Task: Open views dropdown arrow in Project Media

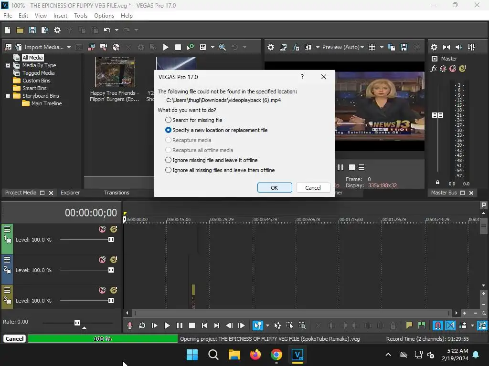Action: coord(213,47)
